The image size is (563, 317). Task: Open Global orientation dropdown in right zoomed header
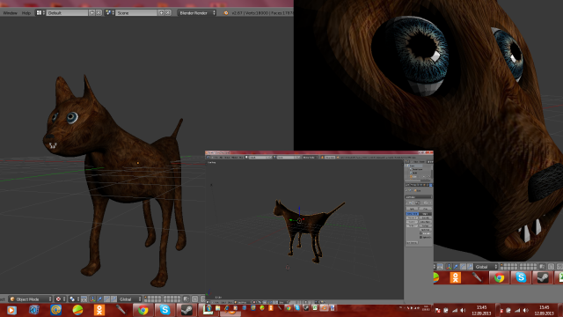click(x=486, y=267)
